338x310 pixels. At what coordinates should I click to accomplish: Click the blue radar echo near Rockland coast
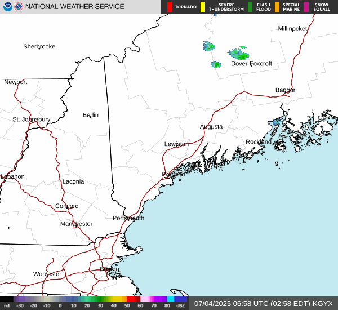click(277, 122)
